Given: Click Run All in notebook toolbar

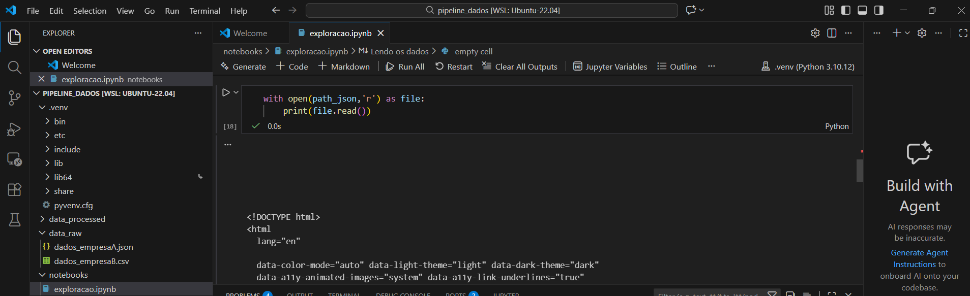Looking at the screenshot, I should click(405, 67).
